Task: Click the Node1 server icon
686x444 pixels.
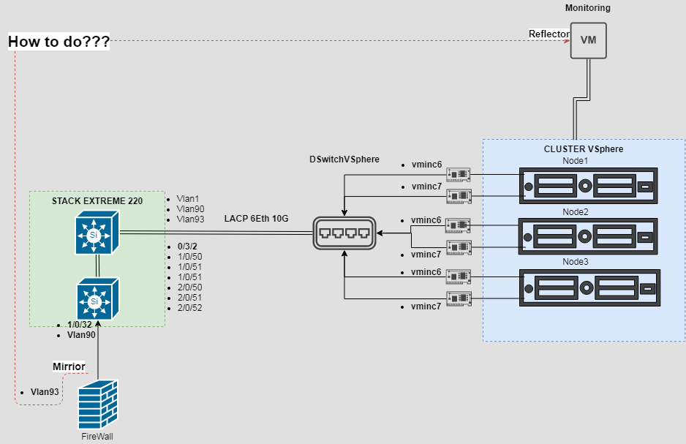Action: (588, 186)
